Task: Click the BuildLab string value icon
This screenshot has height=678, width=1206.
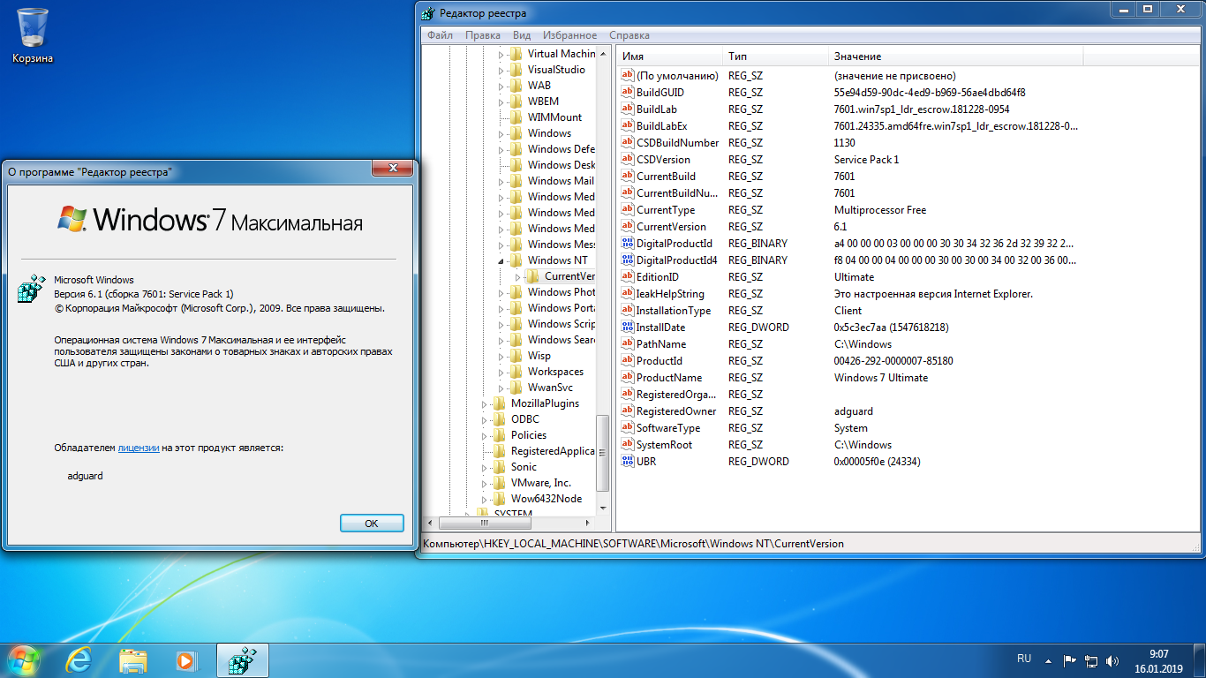Action: tap(628, 109)
